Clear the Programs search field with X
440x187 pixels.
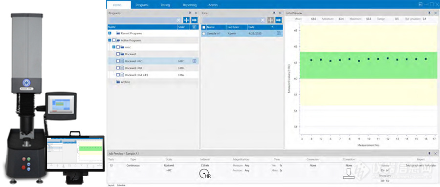point(178,20)
